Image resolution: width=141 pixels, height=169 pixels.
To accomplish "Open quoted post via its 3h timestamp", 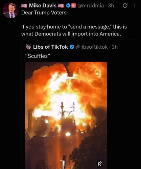I will pos(115,47).
